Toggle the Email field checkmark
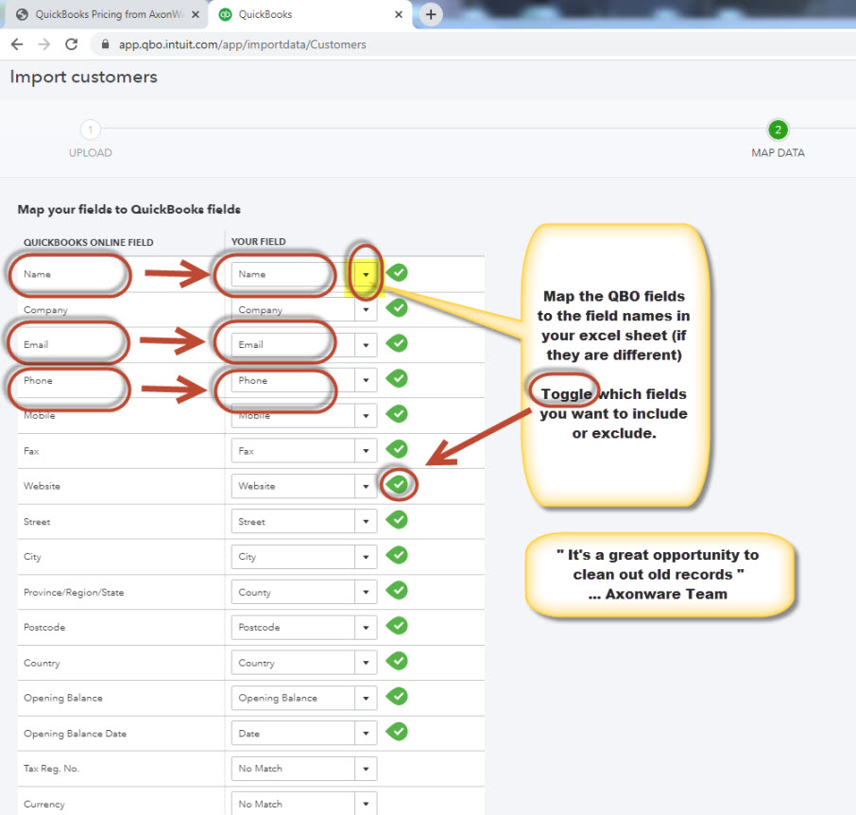The width and height of the screenshot is (856, 815). pos(398,343)
